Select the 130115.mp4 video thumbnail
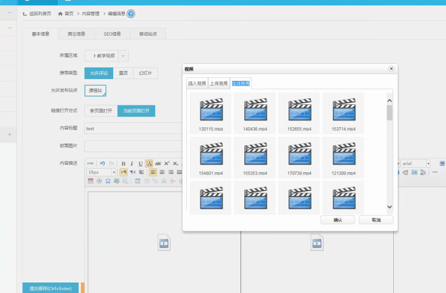This screenshot has width=446, height=293. [x=211, y=112]
